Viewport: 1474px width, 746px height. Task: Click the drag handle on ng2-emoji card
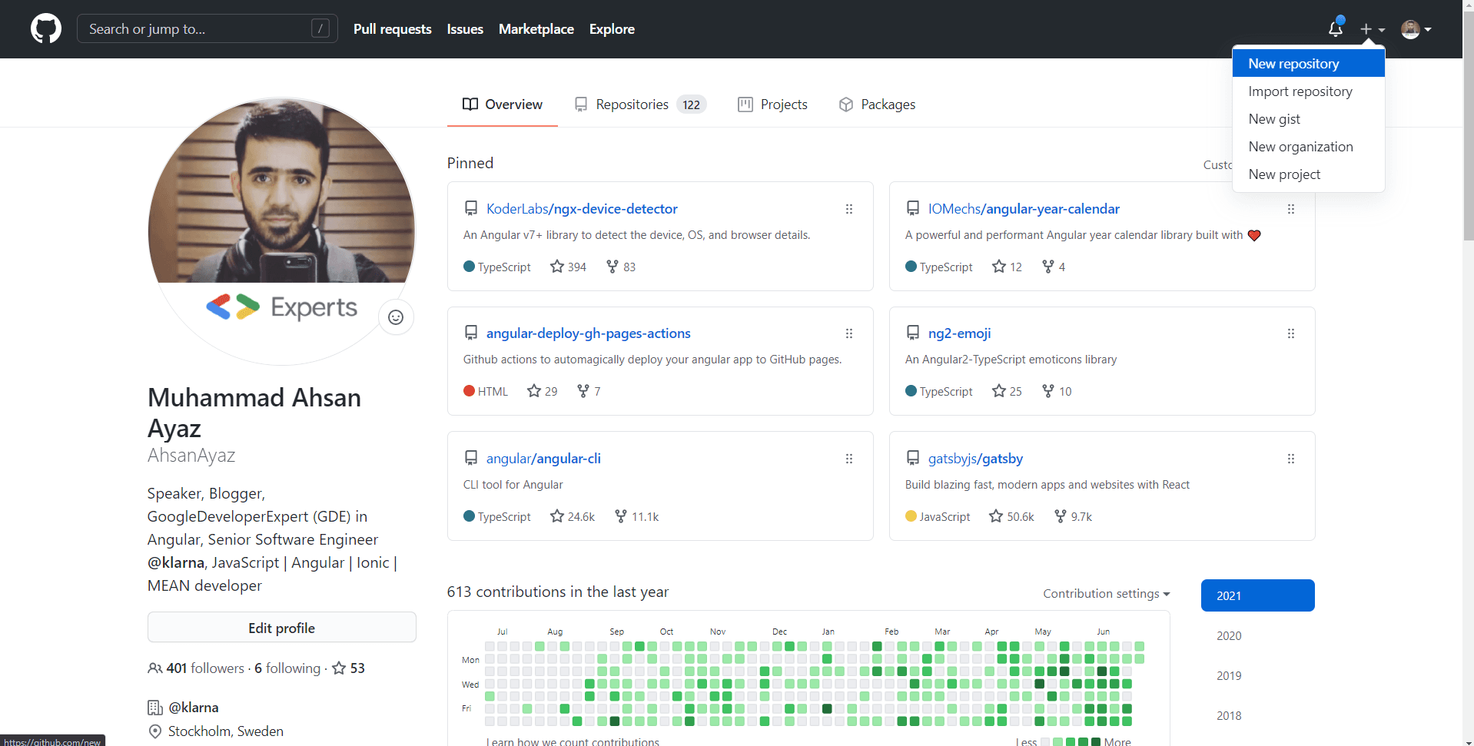pyautogui.click(x=1291, y=333)
